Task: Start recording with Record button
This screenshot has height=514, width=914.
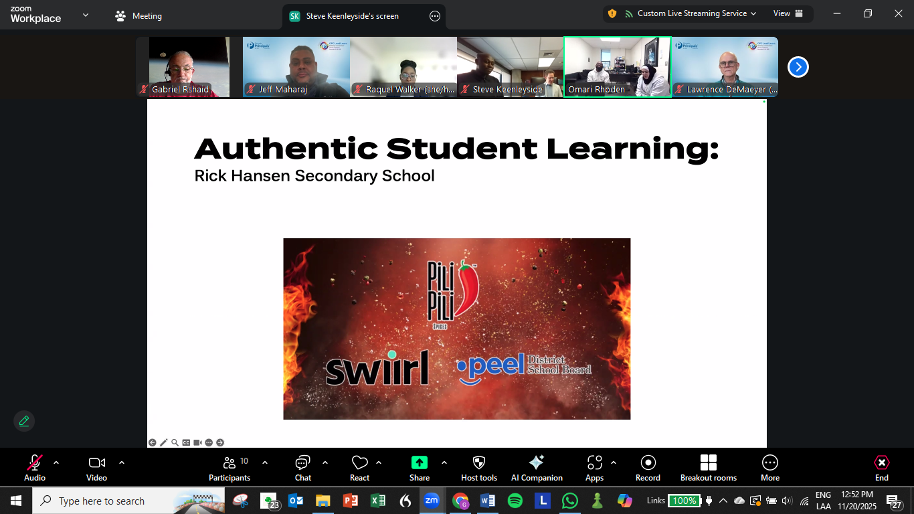Action: 648,468
